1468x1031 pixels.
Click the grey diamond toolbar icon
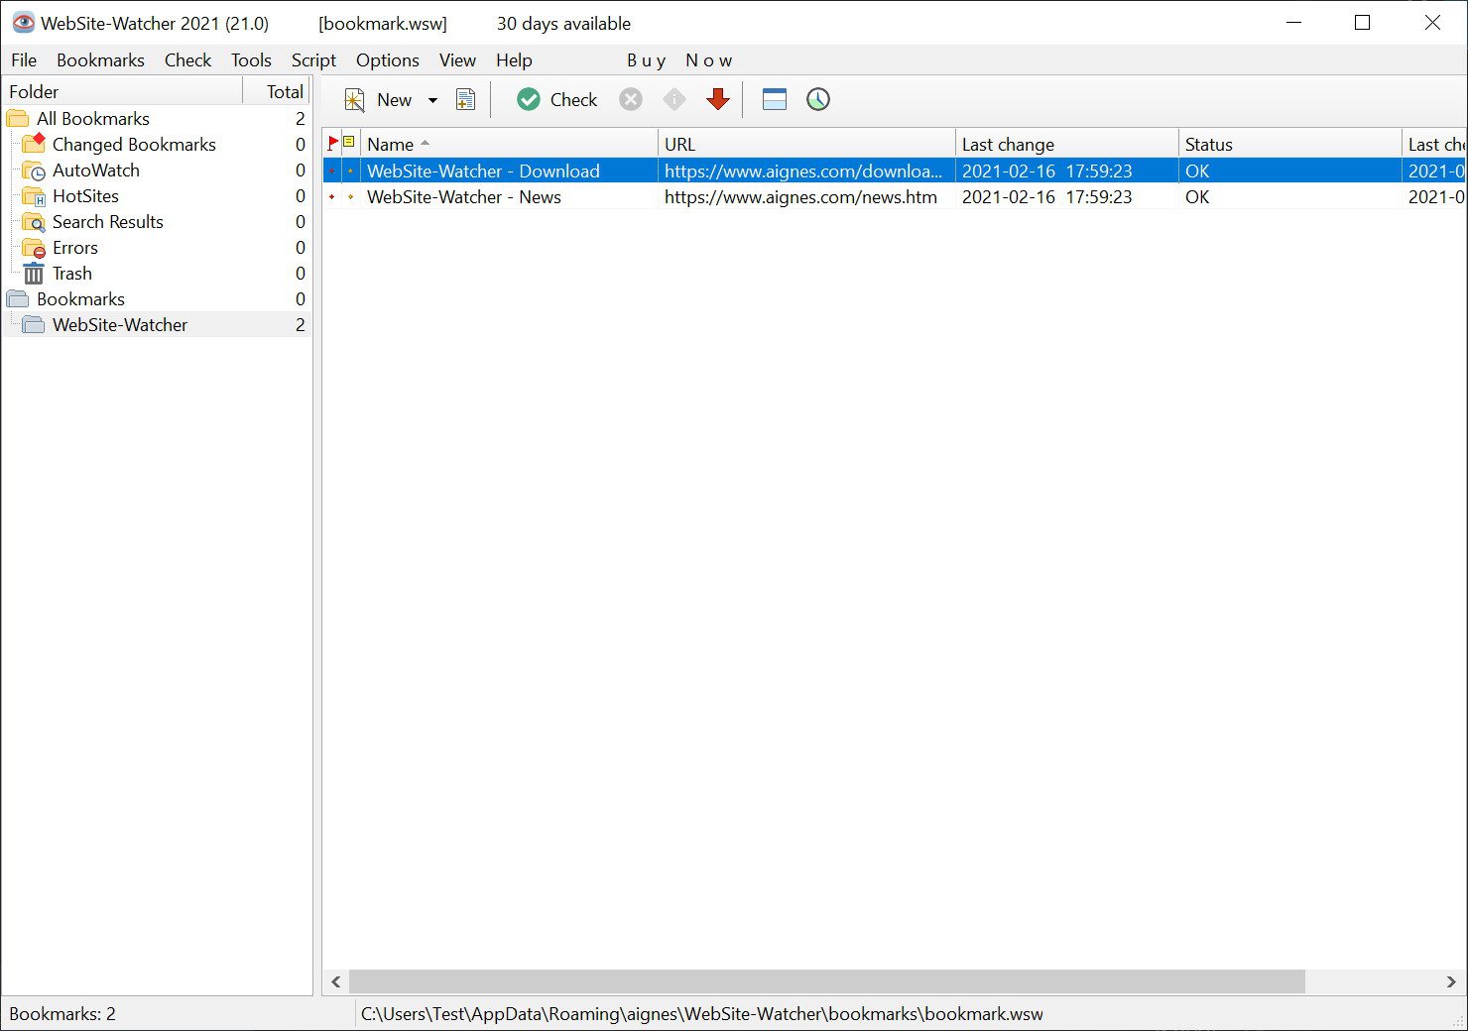click(674, 99)
